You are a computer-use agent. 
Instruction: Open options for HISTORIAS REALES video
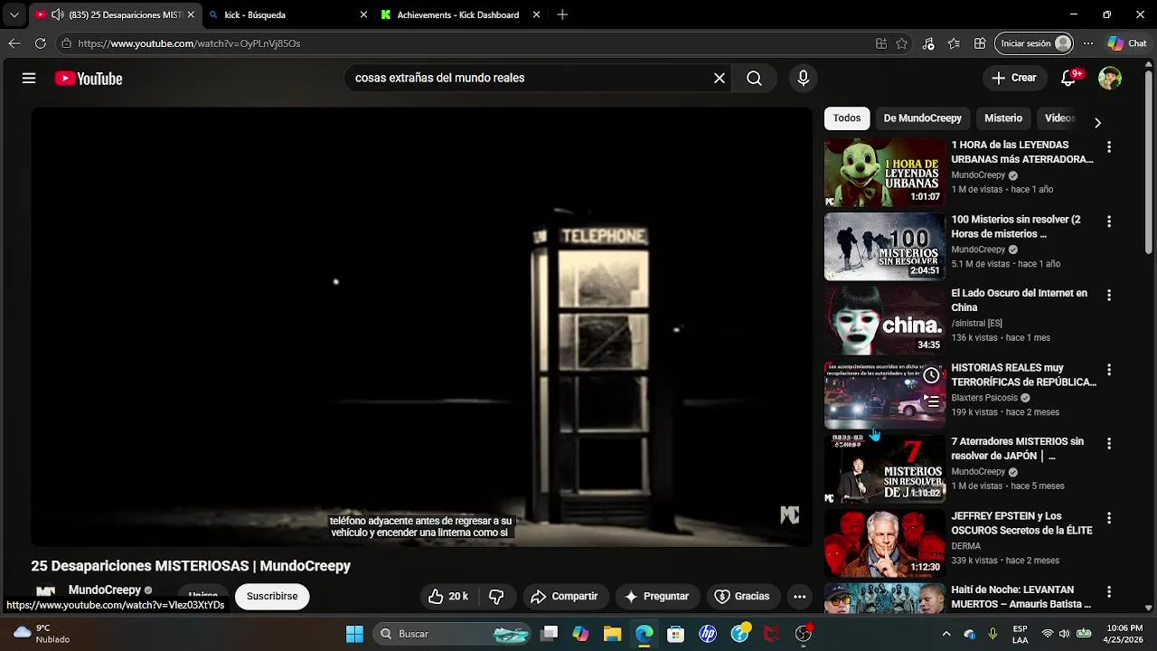point(1109,369)
